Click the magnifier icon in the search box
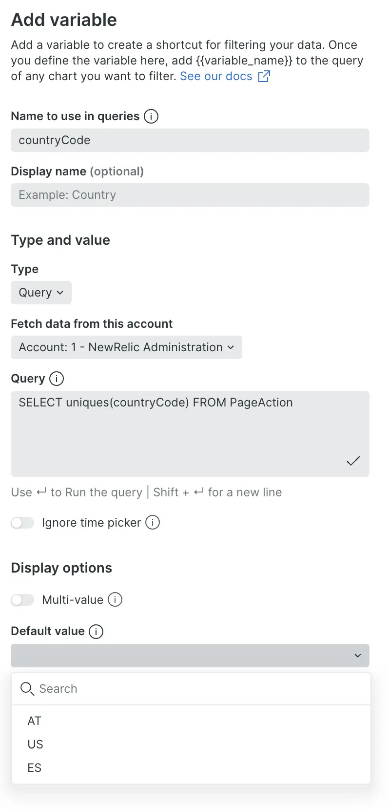388x809 pixels. click(x=27, y=689)
